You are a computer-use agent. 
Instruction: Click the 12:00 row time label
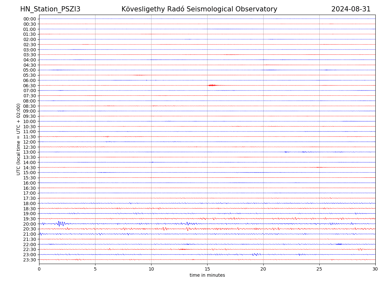[x=30, y=142]
